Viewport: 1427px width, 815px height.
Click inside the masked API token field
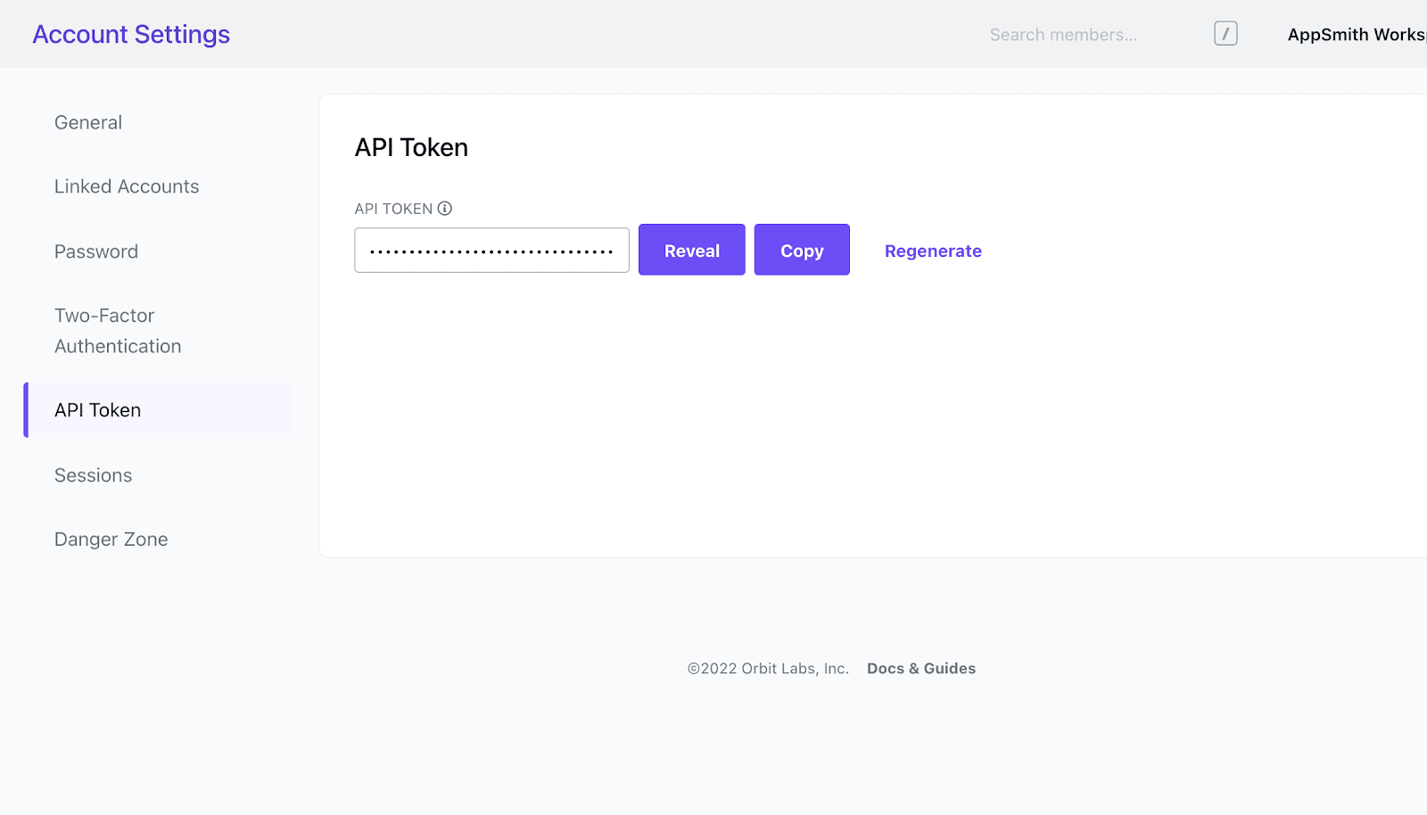pyautogui.click(x=491, y=251)
